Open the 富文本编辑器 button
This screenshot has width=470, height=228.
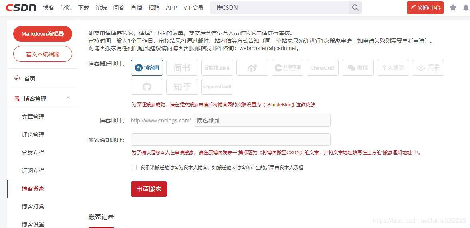tap(43, 54)
